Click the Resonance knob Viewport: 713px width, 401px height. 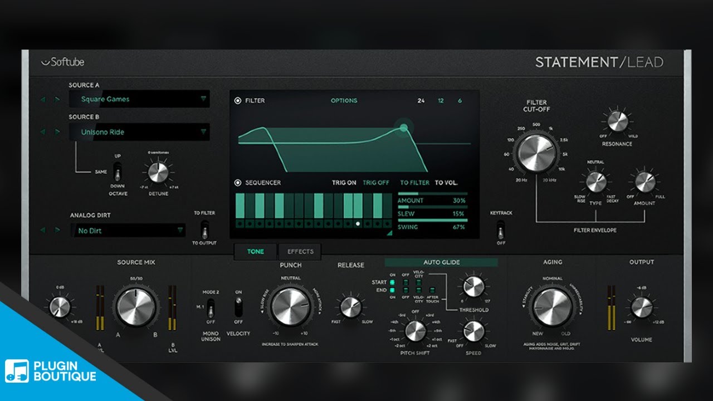click(617, 121)
